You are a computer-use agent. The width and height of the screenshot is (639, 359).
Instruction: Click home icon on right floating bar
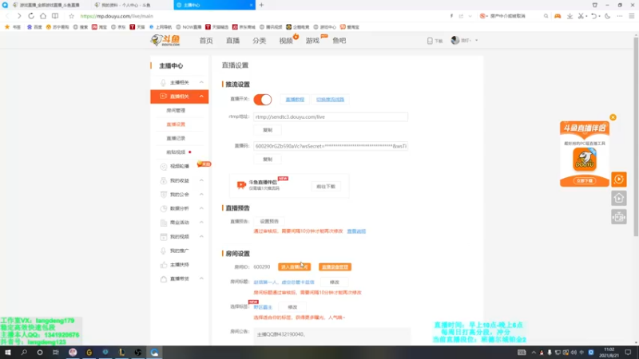pos(618,198)
